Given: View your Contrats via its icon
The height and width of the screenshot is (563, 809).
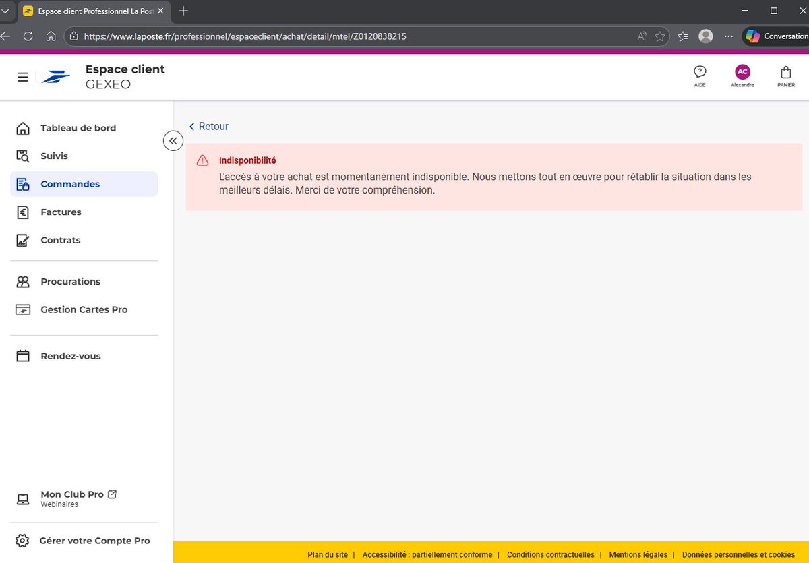Looking at the screenshot, I should [x=24, y=240].
